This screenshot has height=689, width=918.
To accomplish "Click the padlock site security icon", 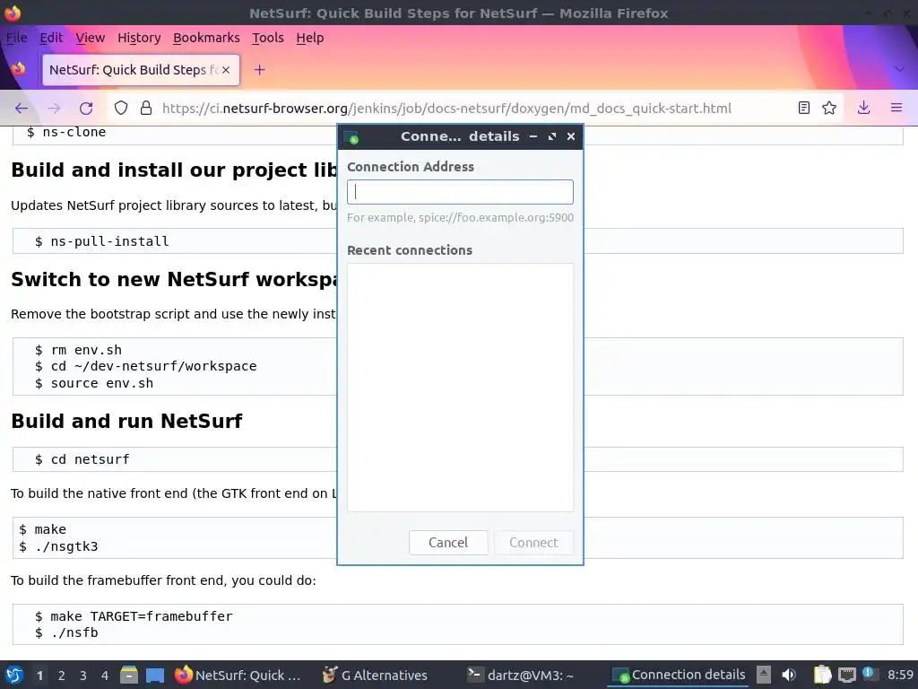I will (146, 108).
